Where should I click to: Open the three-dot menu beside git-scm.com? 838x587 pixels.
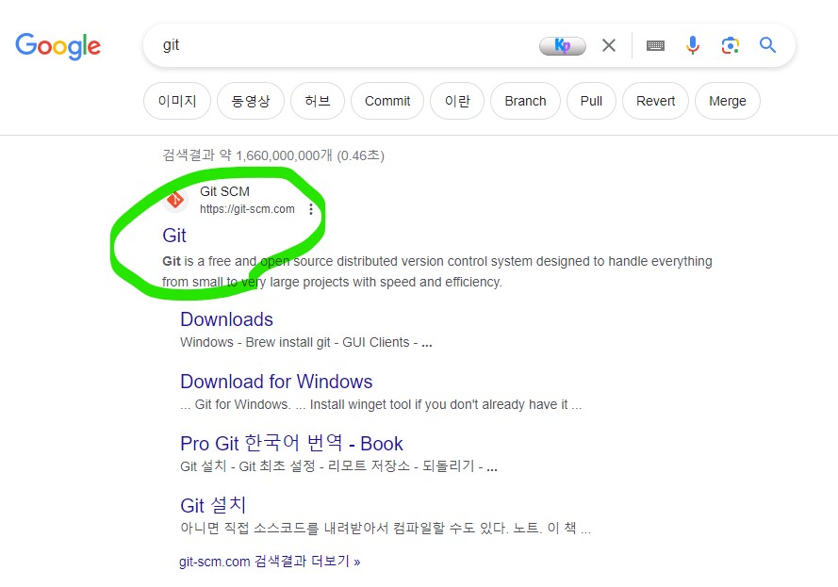coord(311,209)
